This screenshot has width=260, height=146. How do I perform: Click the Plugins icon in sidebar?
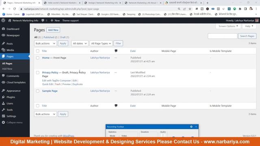3,97
